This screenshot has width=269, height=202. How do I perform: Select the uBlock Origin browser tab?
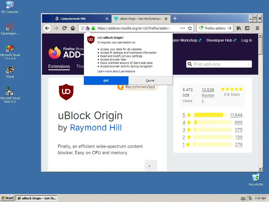pyautogui.click(x=141, y=19)
